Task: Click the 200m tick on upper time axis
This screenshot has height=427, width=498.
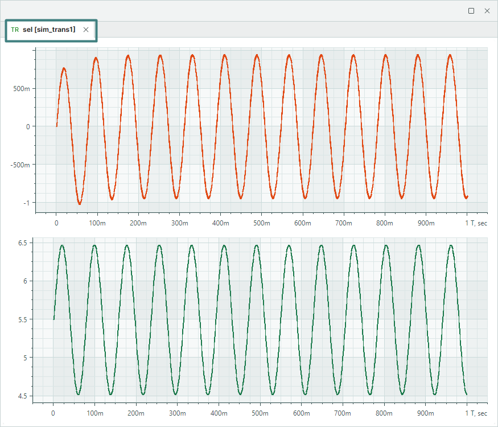Action: click(138, 223)
